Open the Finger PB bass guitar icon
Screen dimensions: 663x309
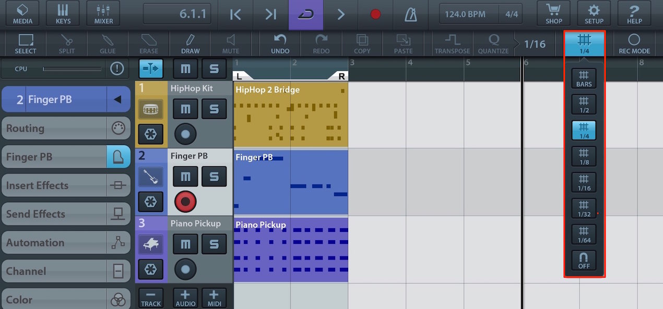pyautogui.click(x=150, y=177)
